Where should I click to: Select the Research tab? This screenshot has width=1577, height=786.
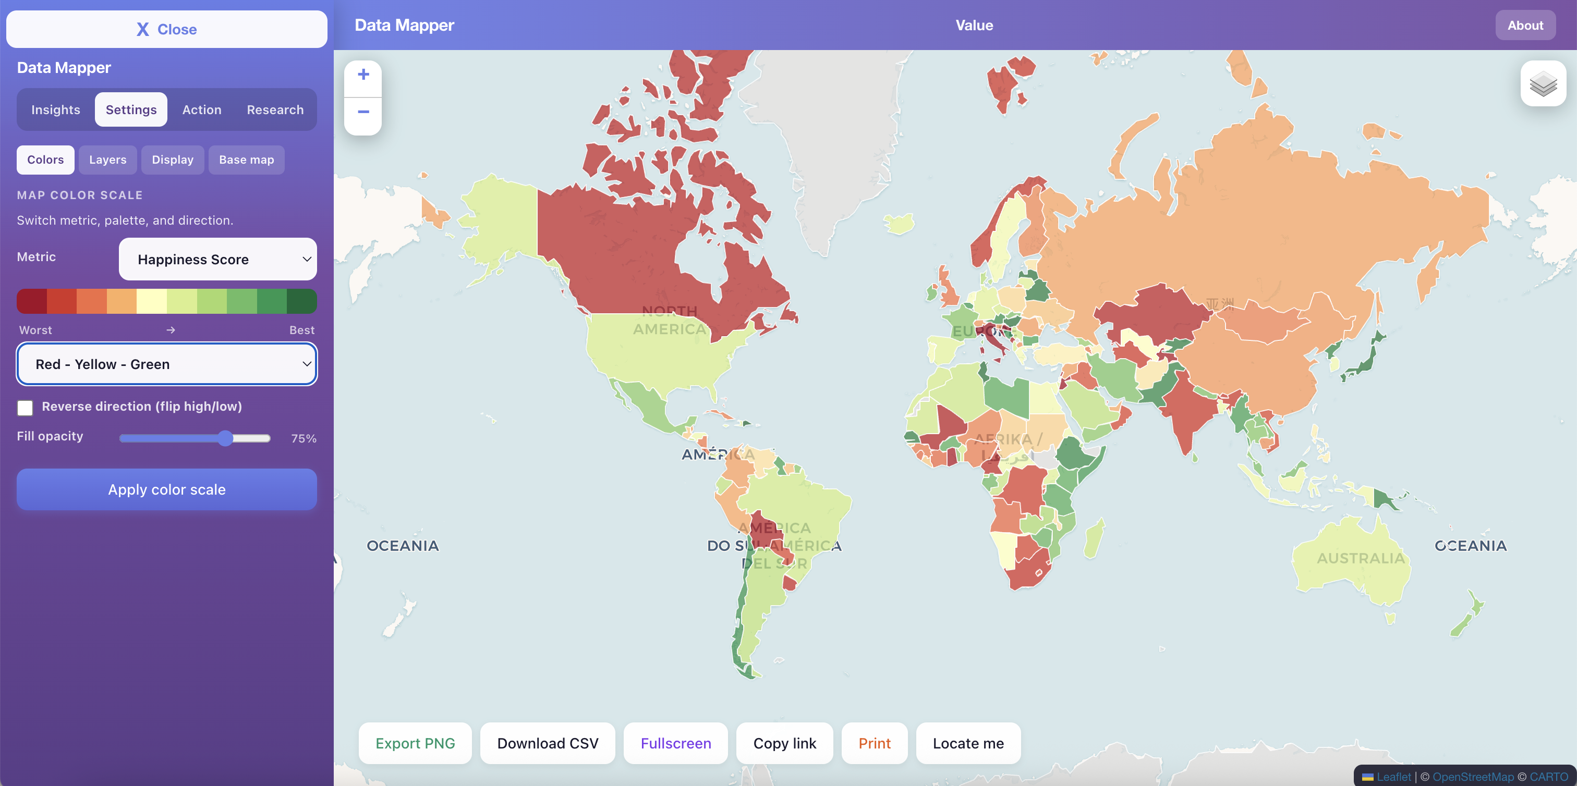pos(275,109)
